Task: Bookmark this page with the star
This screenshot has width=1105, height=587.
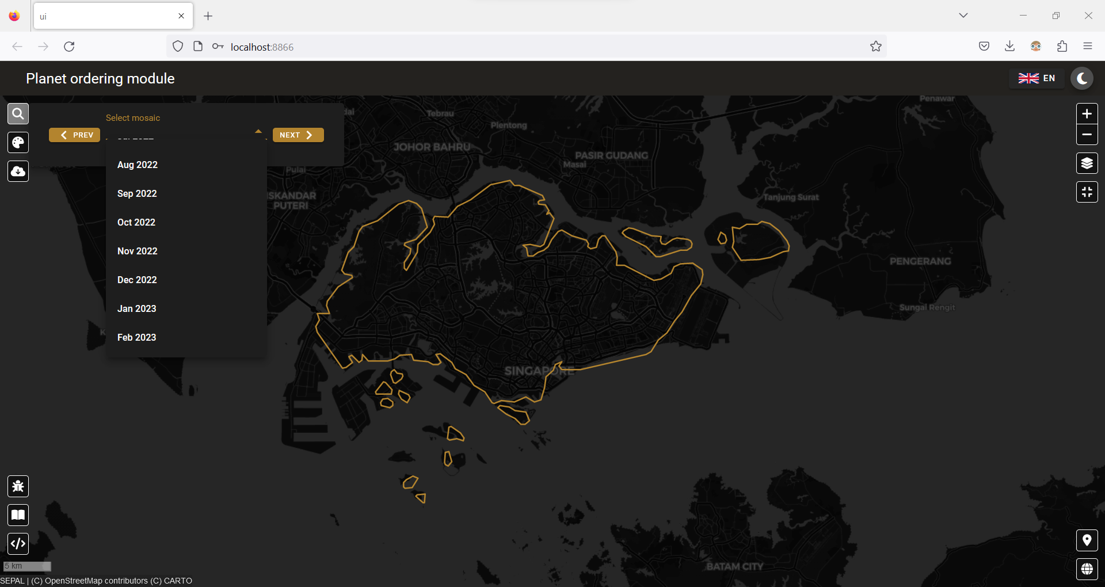Action: [x=876, y=47]
